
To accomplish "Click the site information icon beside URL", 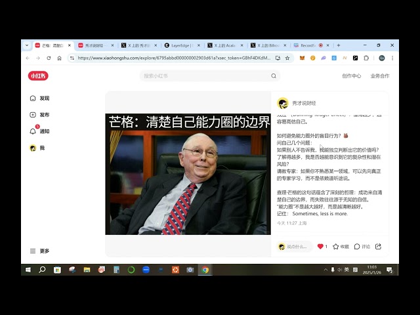I will point(72,58).
